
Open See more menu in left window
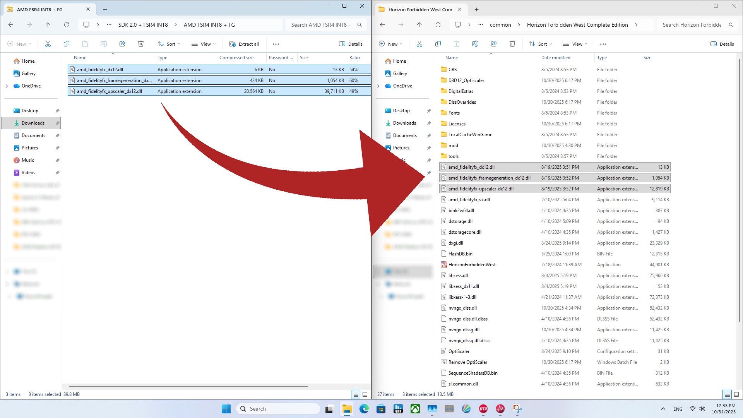[x=276, y=44]
